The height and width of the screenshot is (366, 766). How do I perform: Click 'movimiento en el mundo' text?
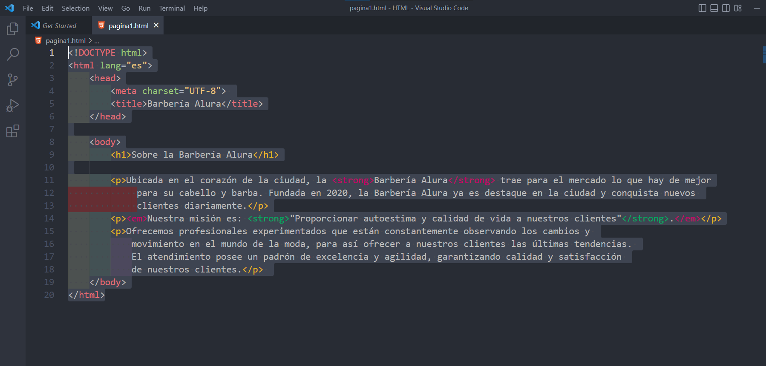tap(189, 244)
